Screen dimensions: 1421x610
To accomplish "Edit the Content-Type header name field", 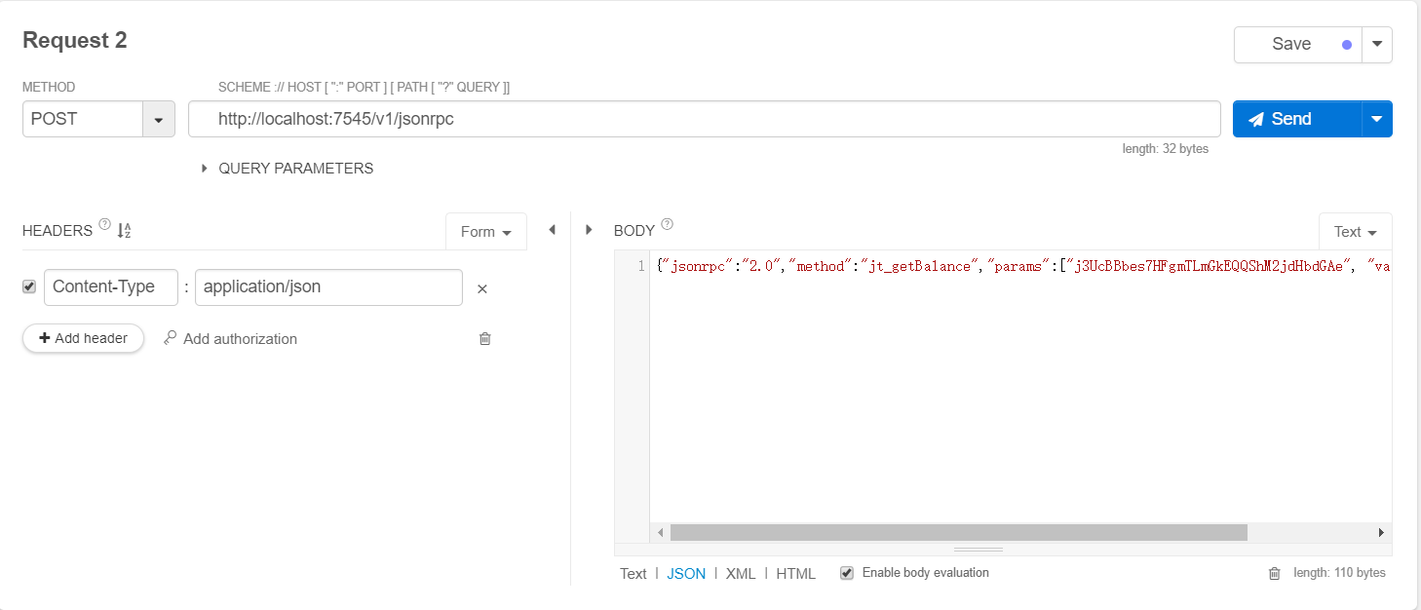I will point(111,287).
